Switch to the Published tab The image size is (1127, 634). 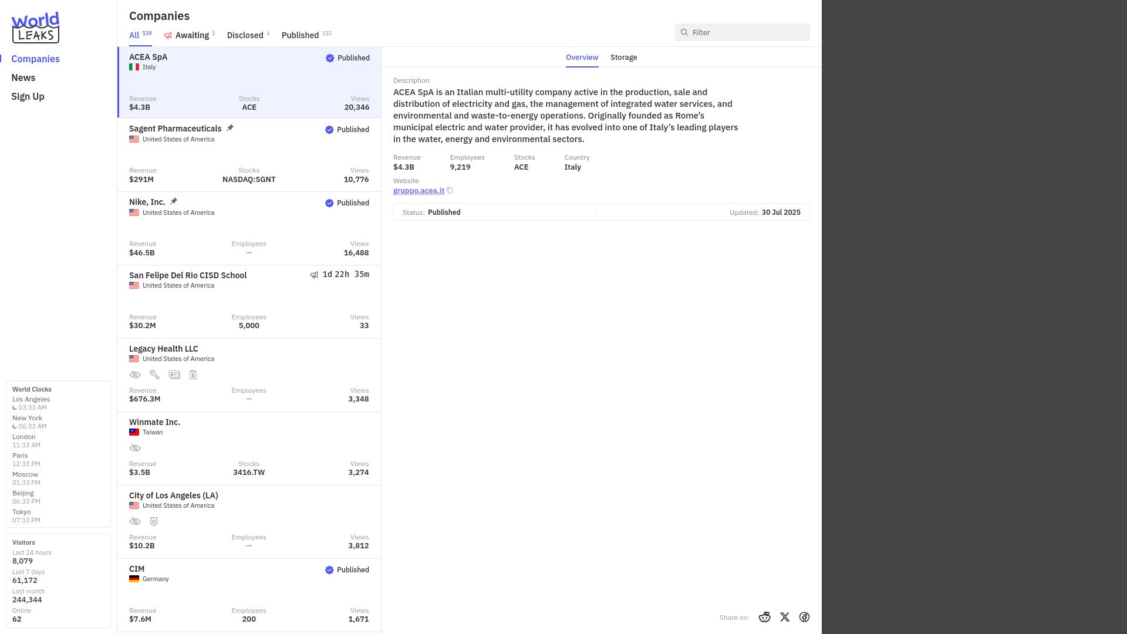[x=306, y=35]
